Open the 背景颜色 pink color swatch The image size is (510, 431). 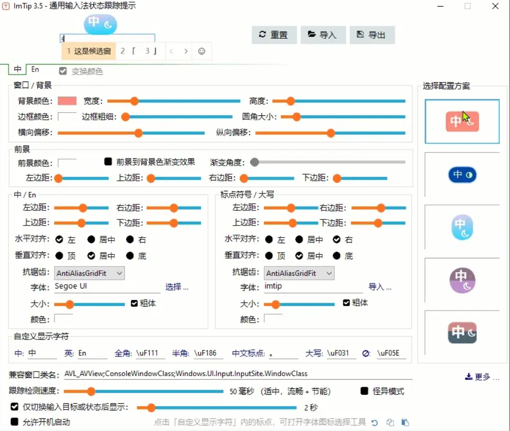point(67,101)
